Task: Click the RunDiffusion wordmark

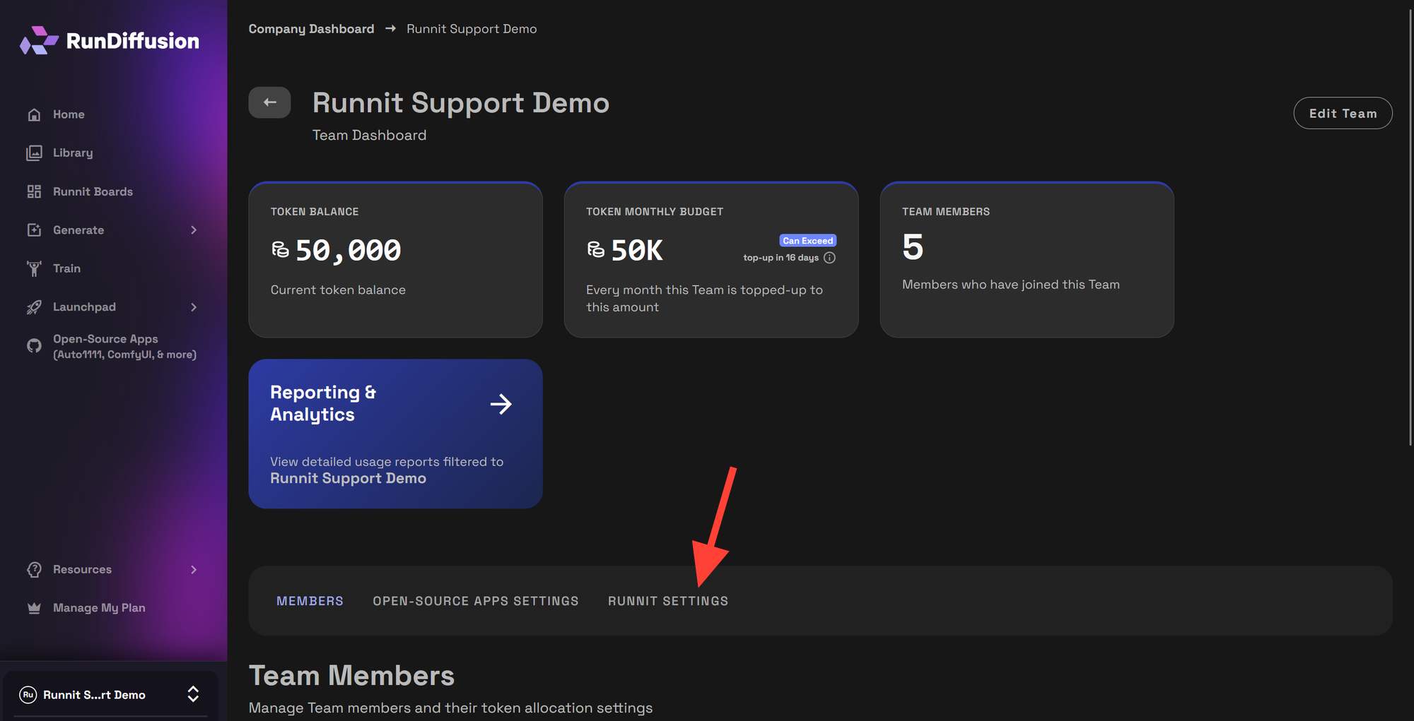Action: coord(133,41)
